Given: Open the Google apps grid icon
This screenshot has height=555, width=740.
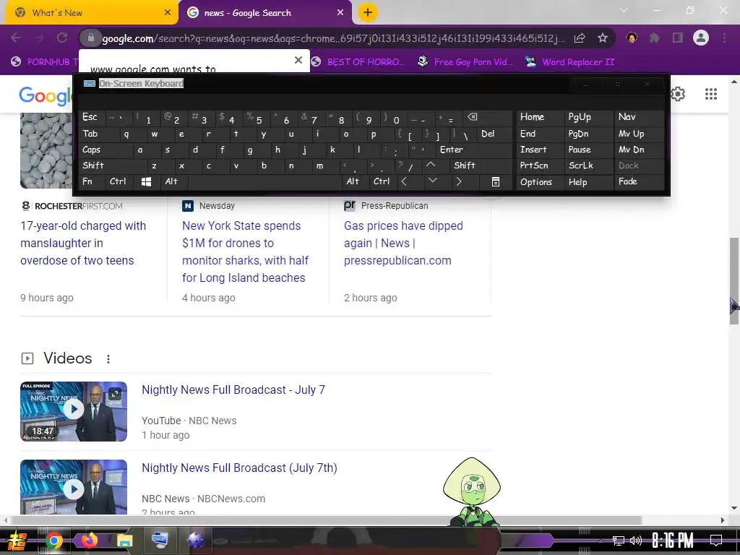Looking at the screenshot, I should (x=711, y=94).
